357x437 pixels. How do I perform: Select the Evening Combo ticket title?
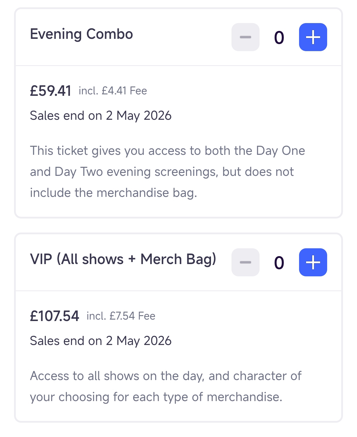tap(81, 34)
